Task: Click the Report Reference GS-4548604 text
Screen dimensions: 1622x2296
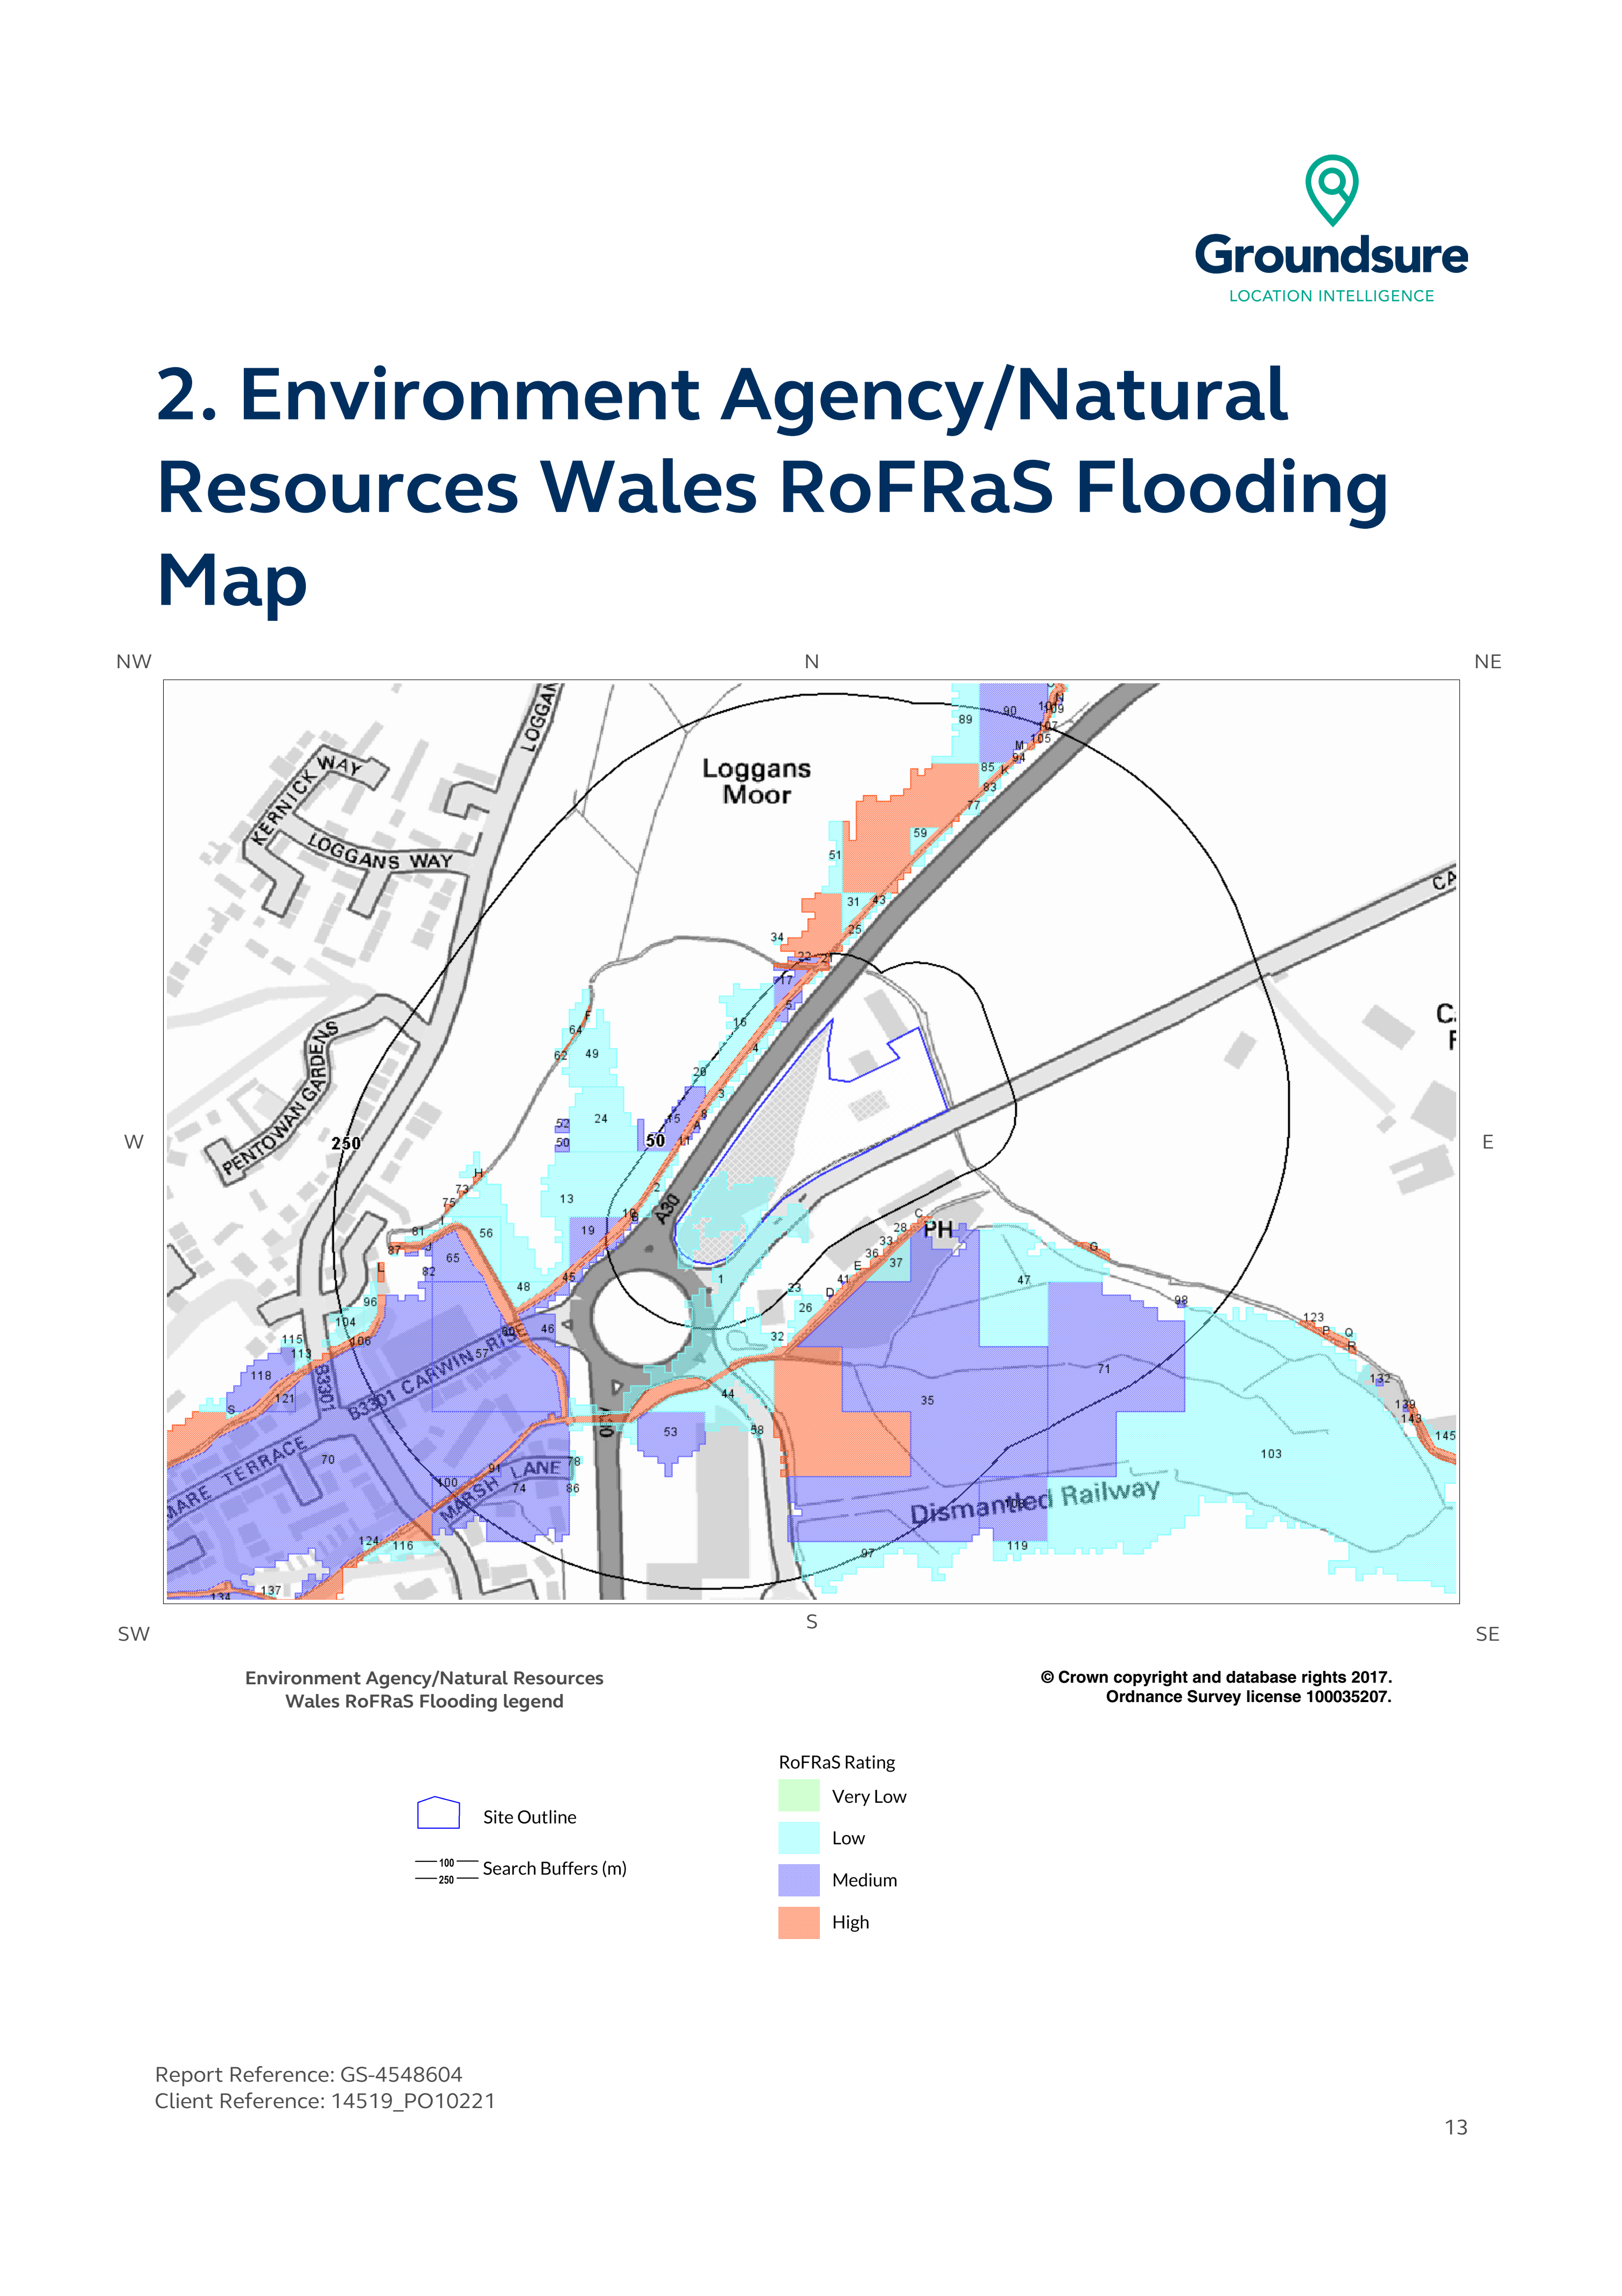Action: 308,2074
